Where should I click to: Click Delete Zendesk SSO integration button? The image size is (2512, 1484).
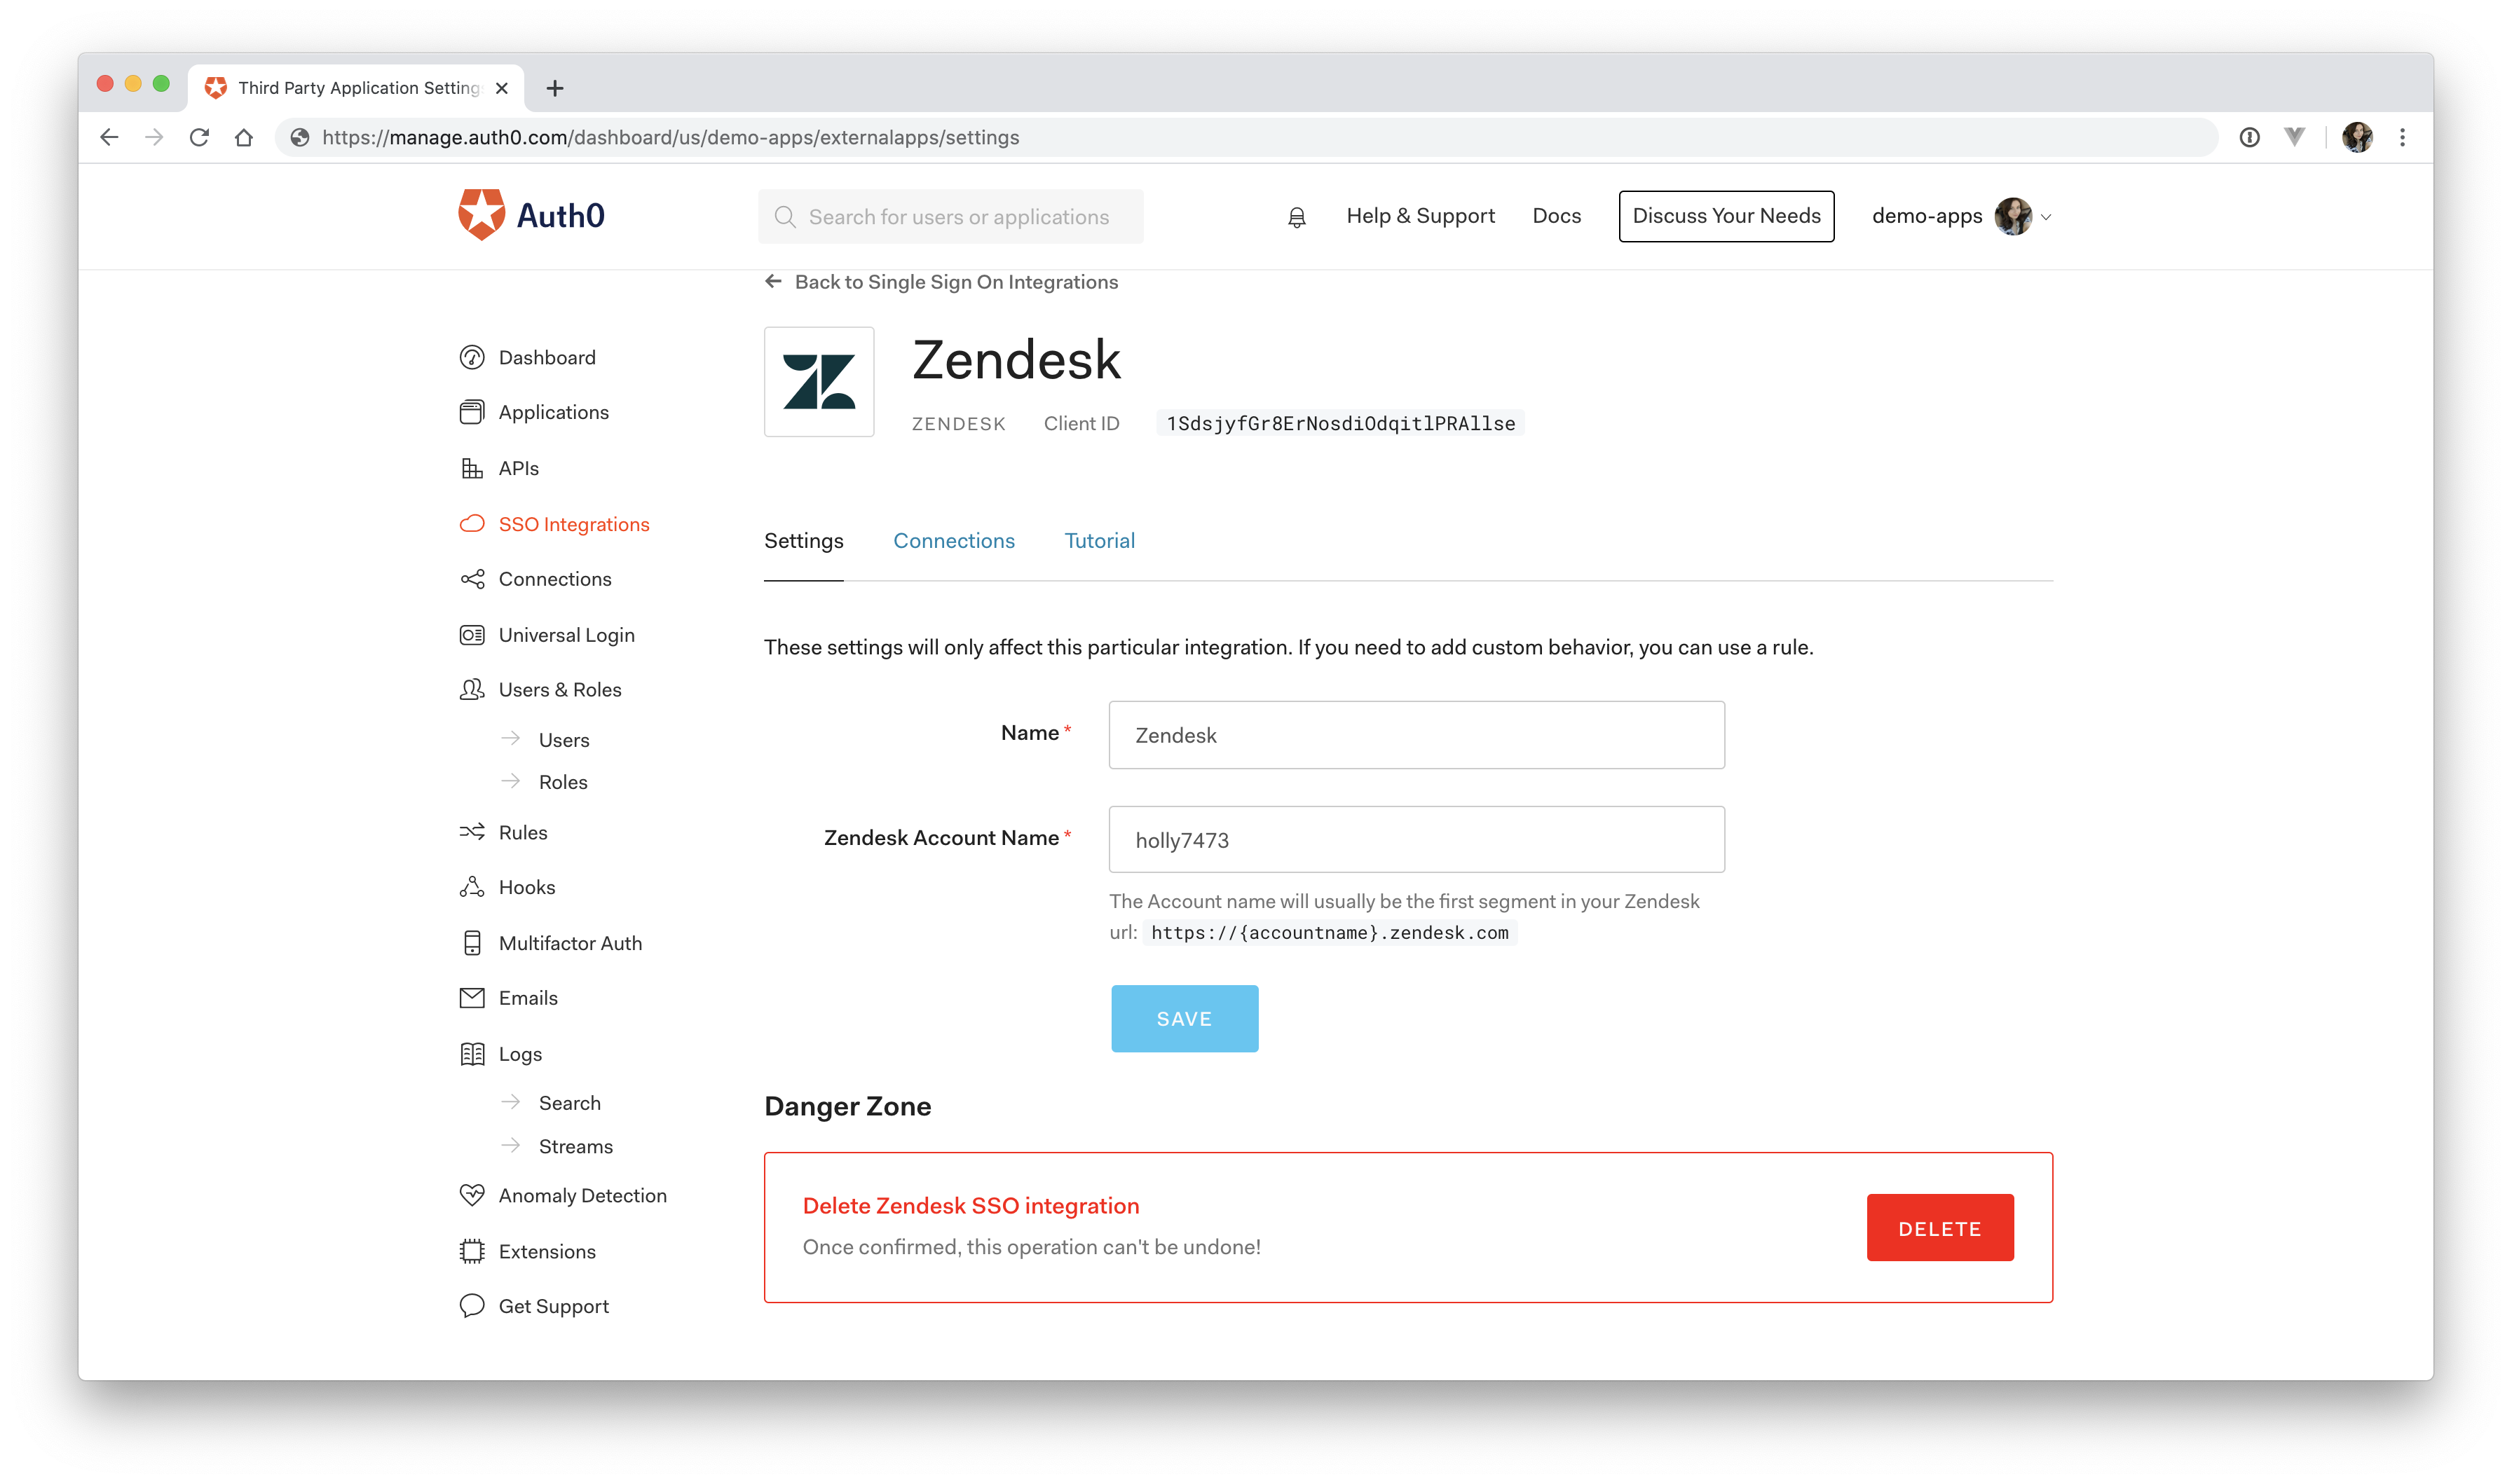(1938, 1228)
